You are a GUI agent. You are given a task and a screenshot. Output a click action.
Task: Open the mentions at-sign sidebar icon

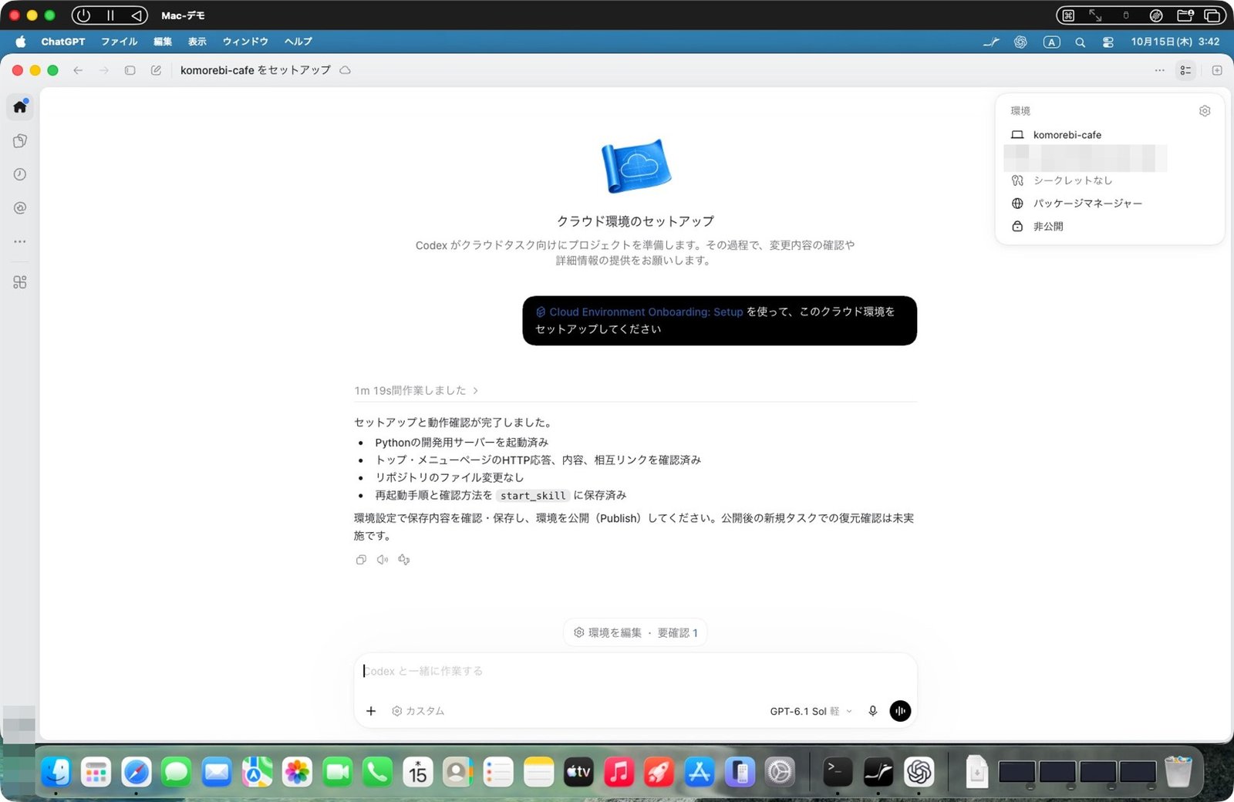(20, 208)
